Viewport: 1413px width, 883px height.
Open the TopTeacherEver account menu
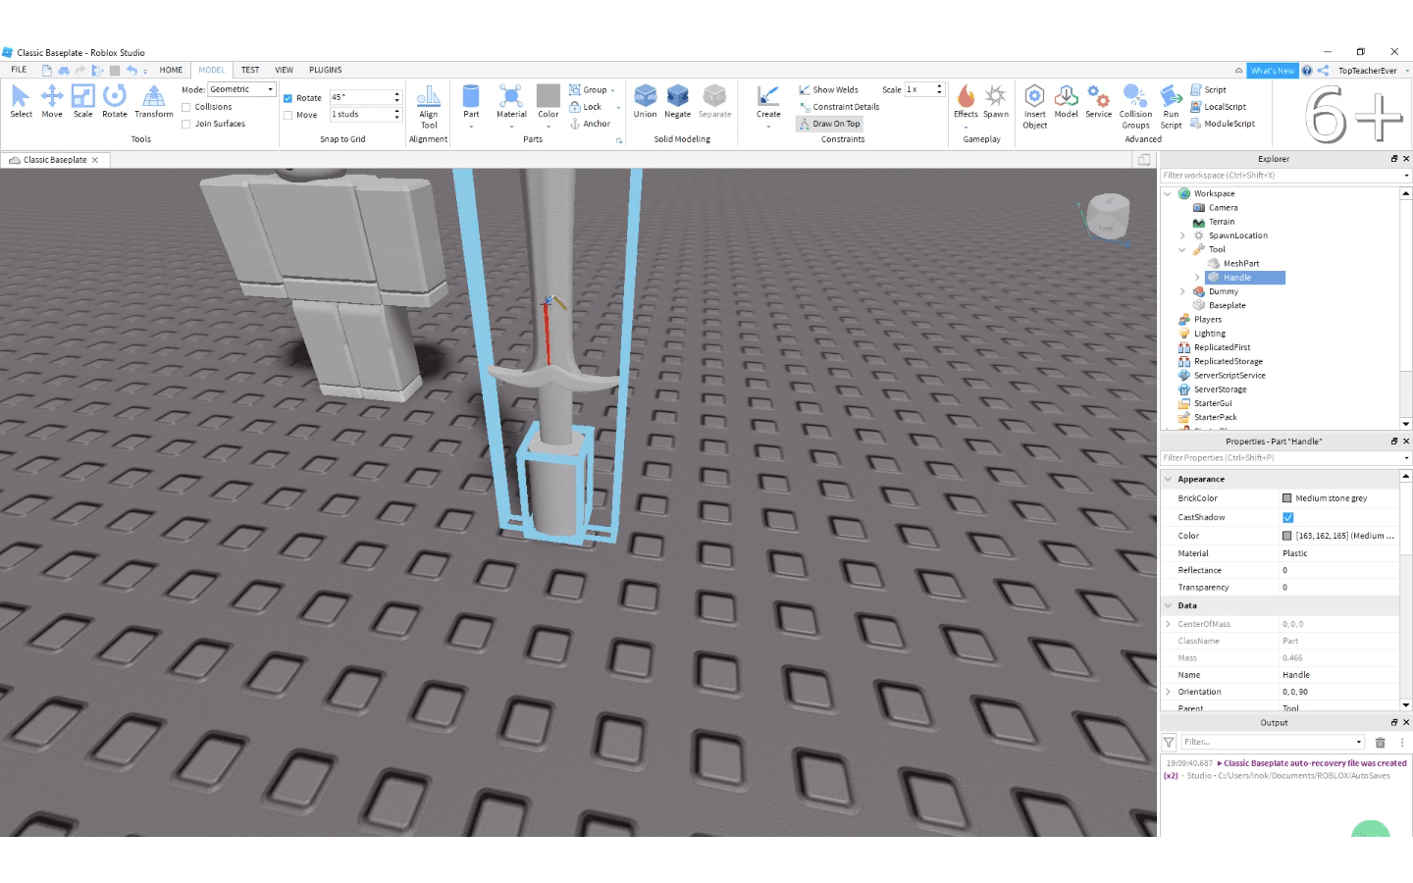pyautogui.click(x=1373, y=71)
